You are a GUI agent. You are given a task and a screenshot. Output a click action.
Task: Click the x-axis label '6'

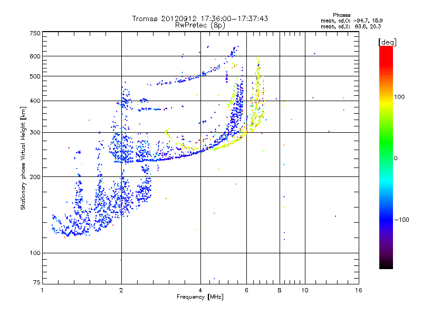(x=246, y=290)
